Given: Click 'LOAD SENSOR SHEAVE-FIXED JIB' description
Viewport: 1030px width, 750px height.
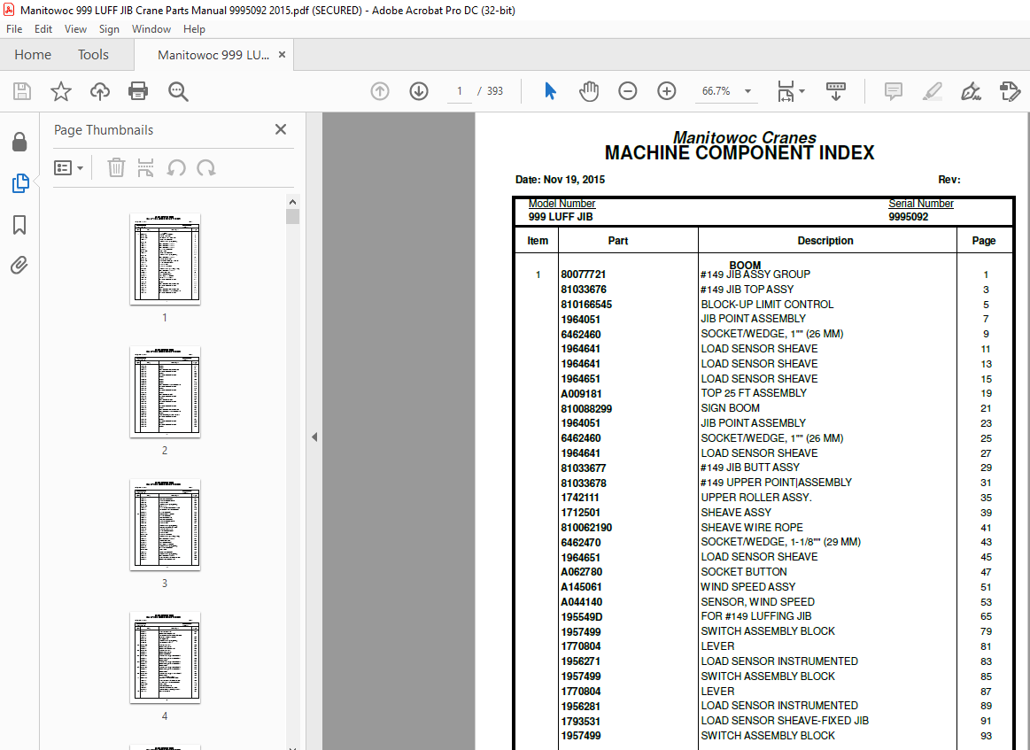Looking at the screenshot, I should 785,721.
